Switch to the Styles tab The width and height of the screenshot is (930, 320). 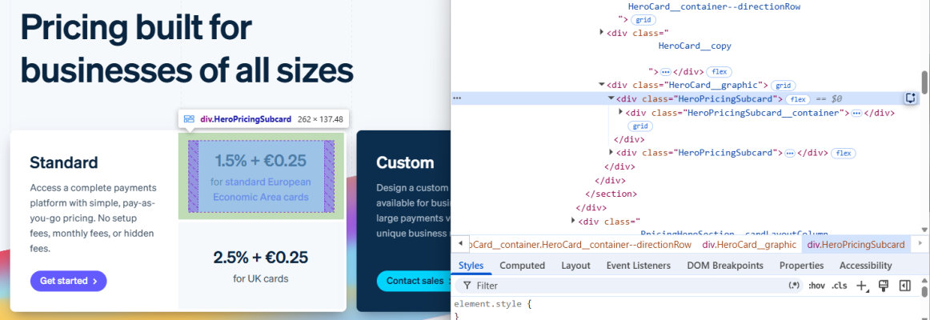click(472, 266)
